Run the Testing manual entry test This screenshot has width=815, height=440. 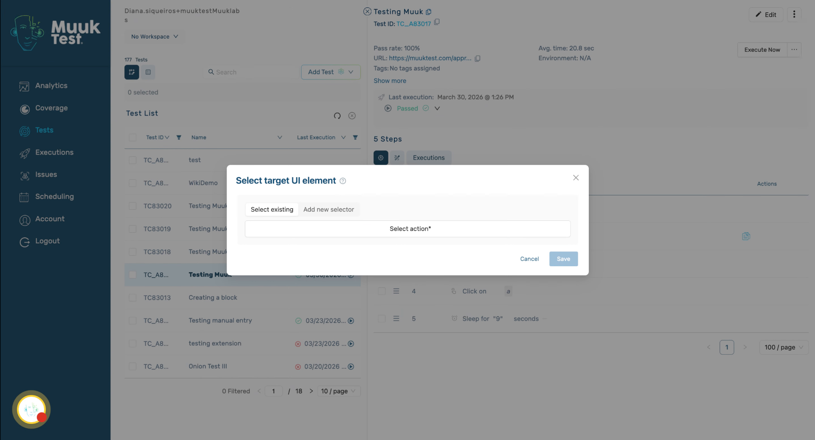[x=351, y=321]
